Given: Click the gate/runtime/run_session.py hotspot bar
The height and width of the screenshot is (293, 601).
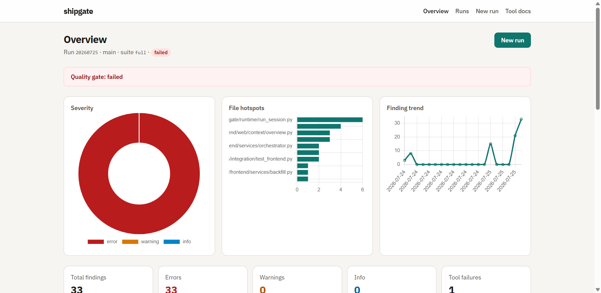Looking at the screenshot, I should [330, 120].
